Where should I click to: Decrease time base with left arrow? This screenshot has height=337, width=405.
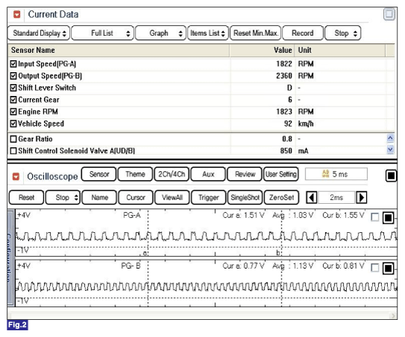click(x=312, y=198)
